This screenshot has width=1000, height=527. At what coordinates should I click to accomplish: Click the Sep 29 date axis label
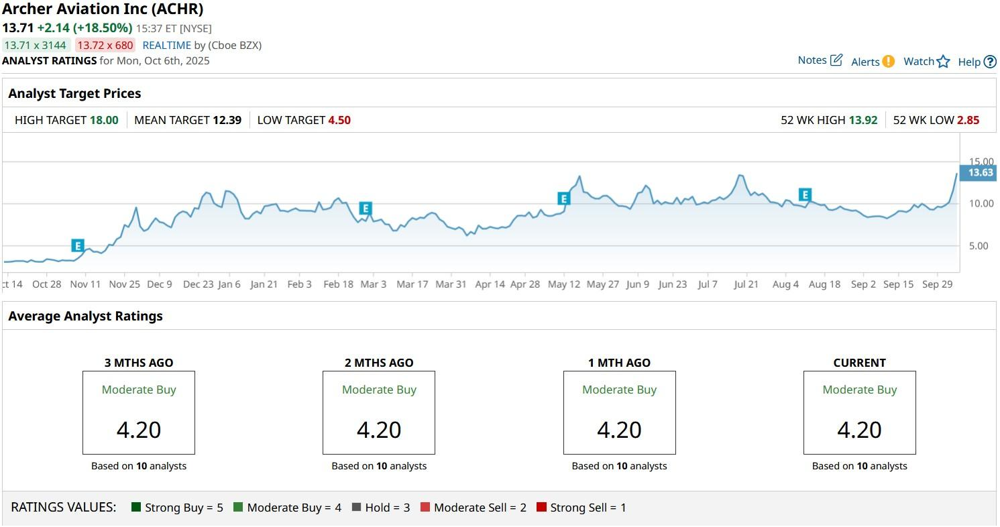938,284
